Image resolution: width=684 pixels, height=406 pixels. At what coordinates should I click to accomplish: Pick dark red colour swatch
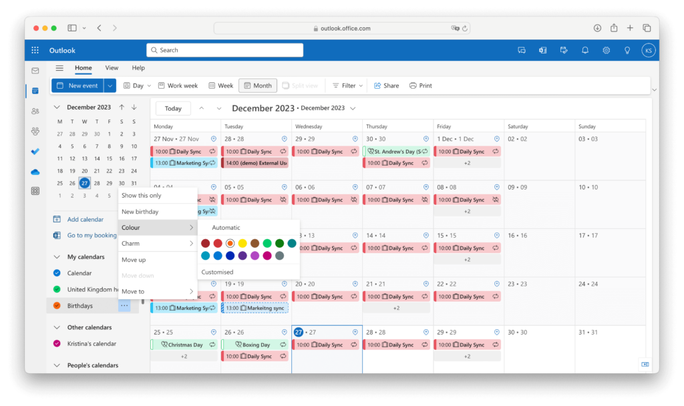[206, 243]
